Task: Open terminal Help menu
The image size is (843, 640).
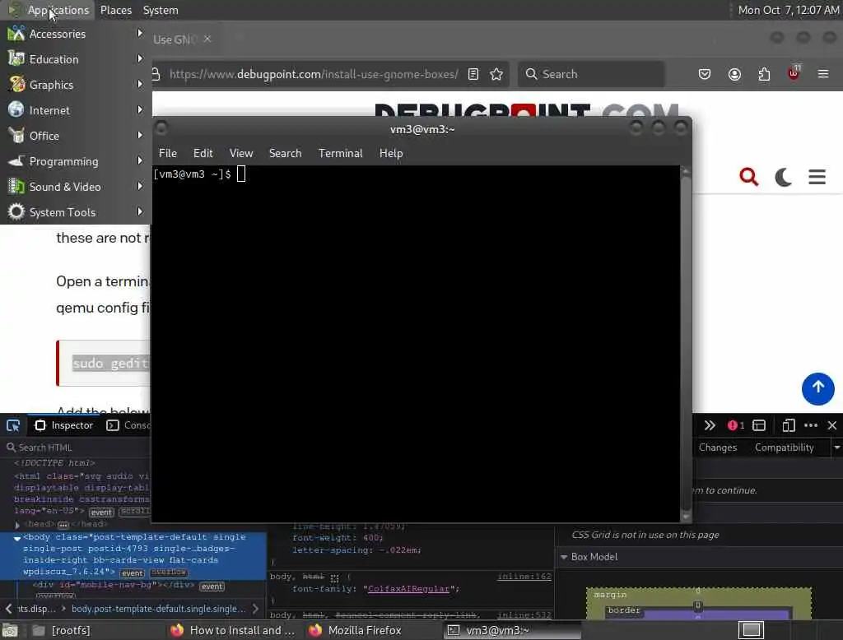Action: pos(391,153)
